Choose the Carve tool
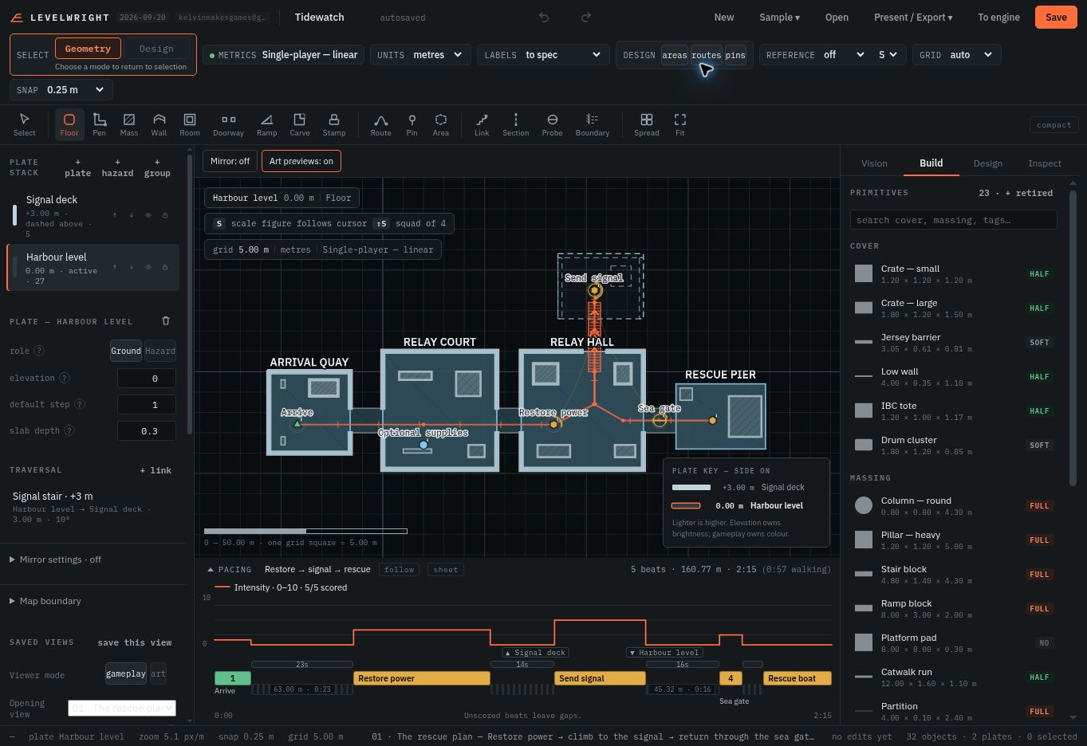1087x746 pixels. 300,124
